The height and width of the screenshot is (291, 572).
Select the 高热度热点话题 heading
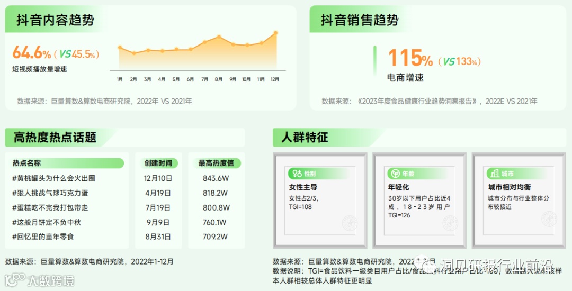(x=55, y=138)
